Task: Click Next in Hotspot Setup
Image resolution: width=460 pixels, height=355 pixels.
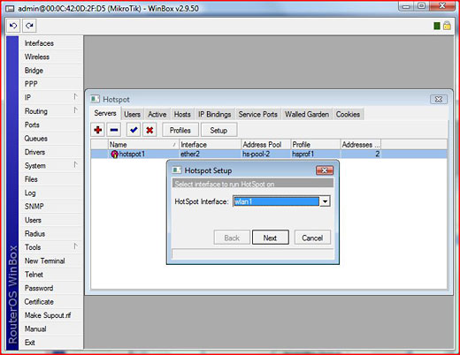Action: 270,238
